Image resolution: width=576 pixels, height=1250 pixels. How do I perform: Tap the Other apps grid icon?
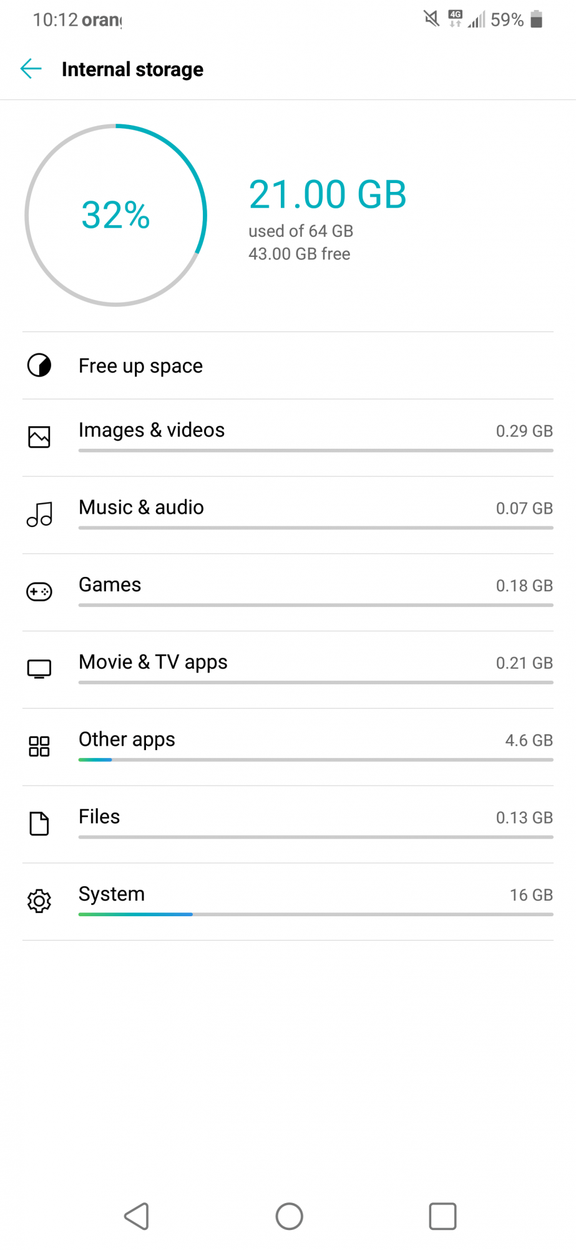coord(39,746)
